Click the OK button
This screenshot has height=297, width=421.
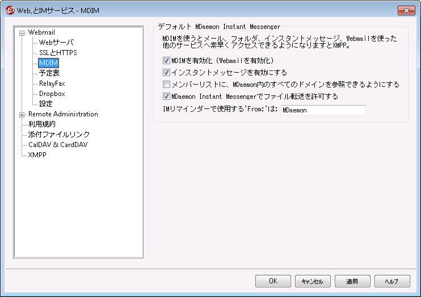[x=273, y=281]
